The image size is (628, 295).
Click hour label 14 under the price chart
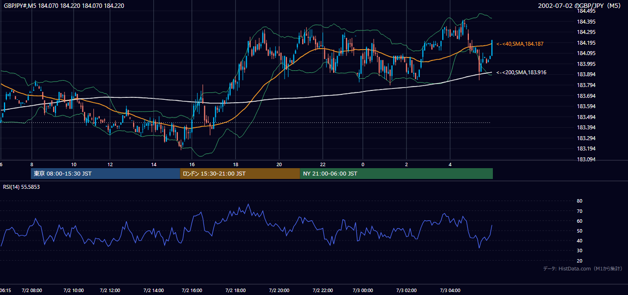click(x=154, y=164)
